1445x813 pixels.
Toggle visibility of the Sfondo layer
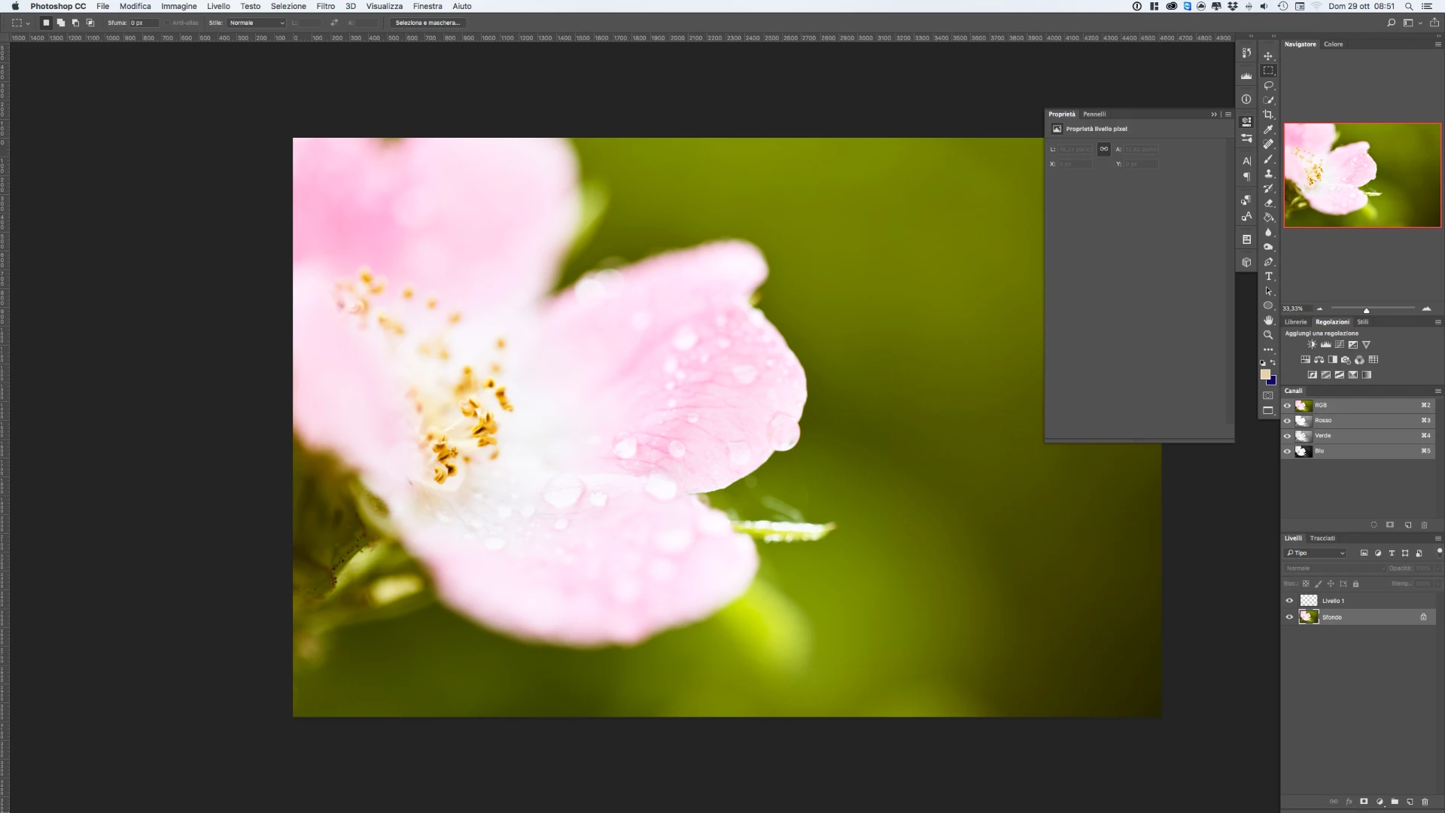(1289, 617)
